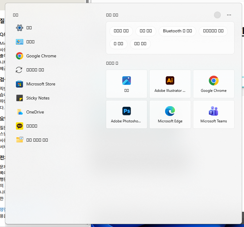Open the Settings gear icon entry
The image size is (244, 227).
24,28
